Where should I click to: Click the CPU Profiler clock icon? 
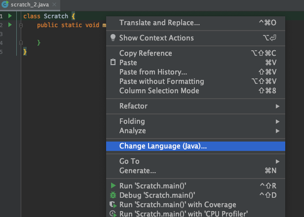[113, 214]
